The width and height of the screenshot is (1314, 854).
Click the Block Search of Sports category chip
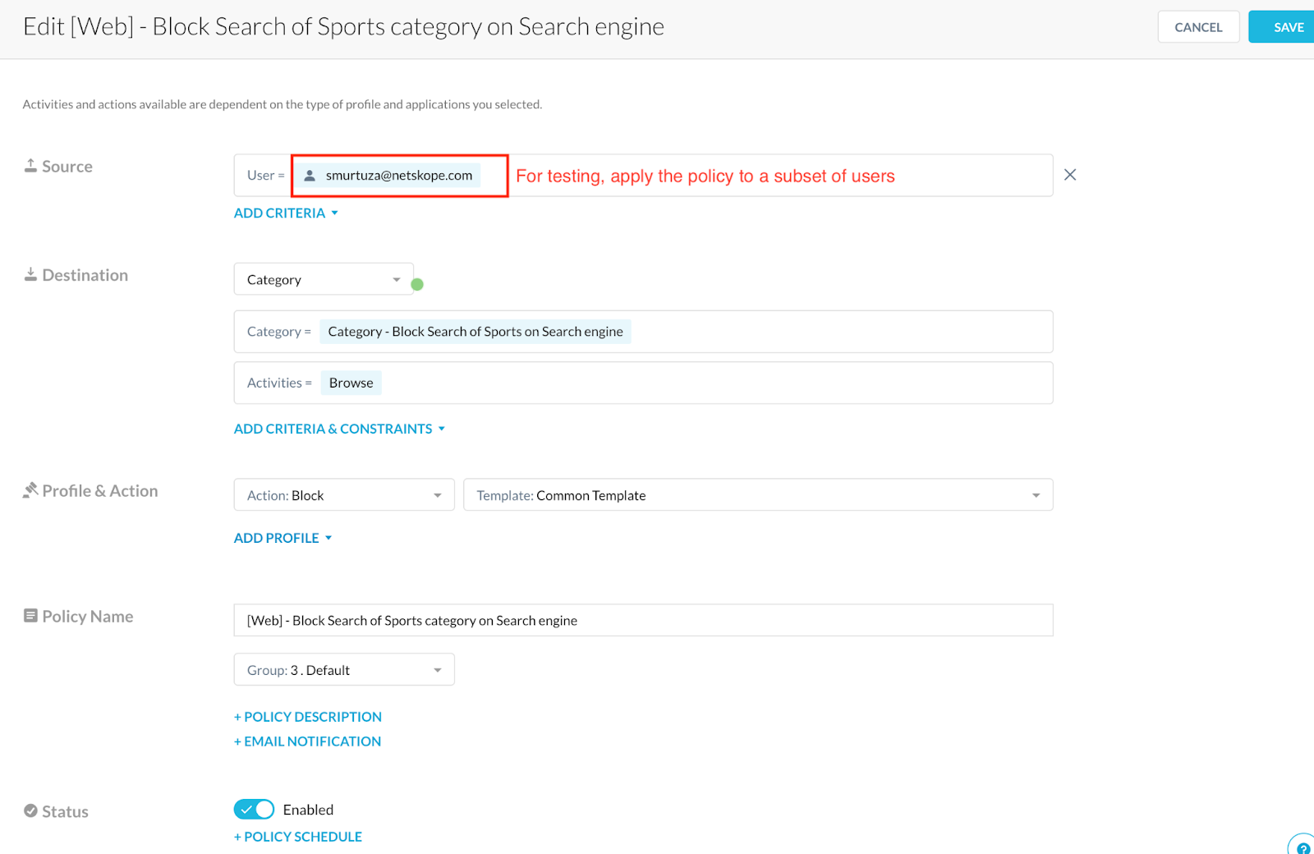tap(476, 332)
